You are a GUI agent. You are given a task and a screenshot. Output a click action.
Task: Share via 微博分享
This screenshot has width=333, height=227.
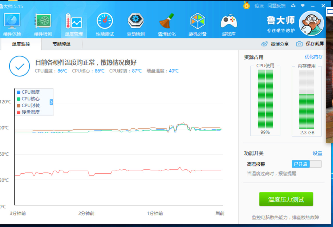pyautogui.click(x=275, y=44)
